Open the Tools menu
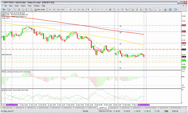The height and width of the screenshot is (113, 188). coord(29,6)
